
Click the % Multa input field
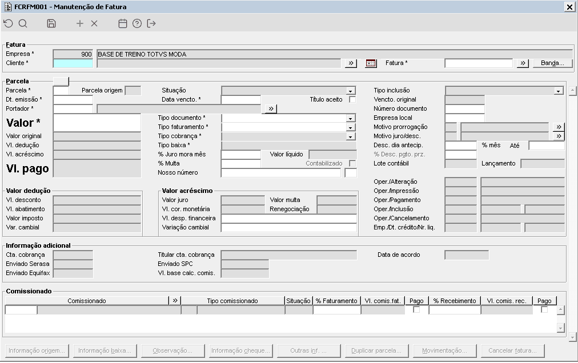[240, 163]
